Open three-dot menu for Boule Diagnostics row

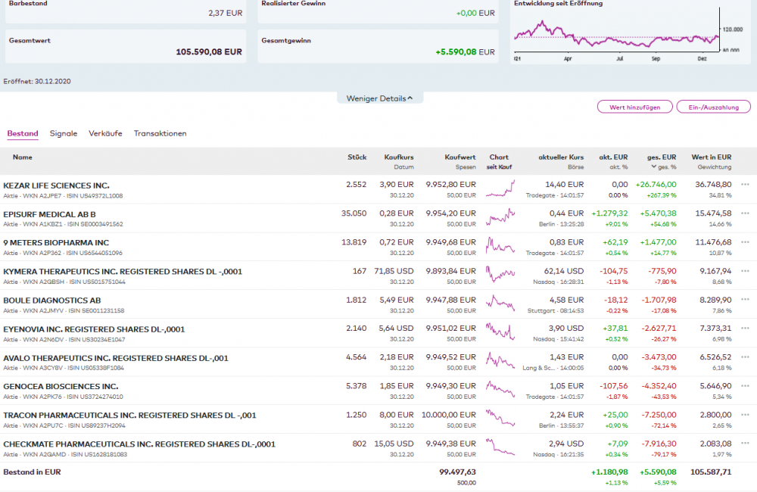click(x=746, y=299)
